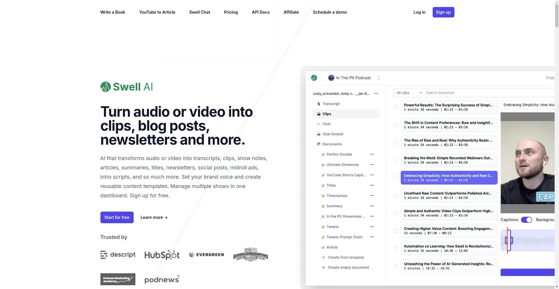559x289 pixels.
Task: Open more options for Timestamps document
Action: (x=372, y=196)
